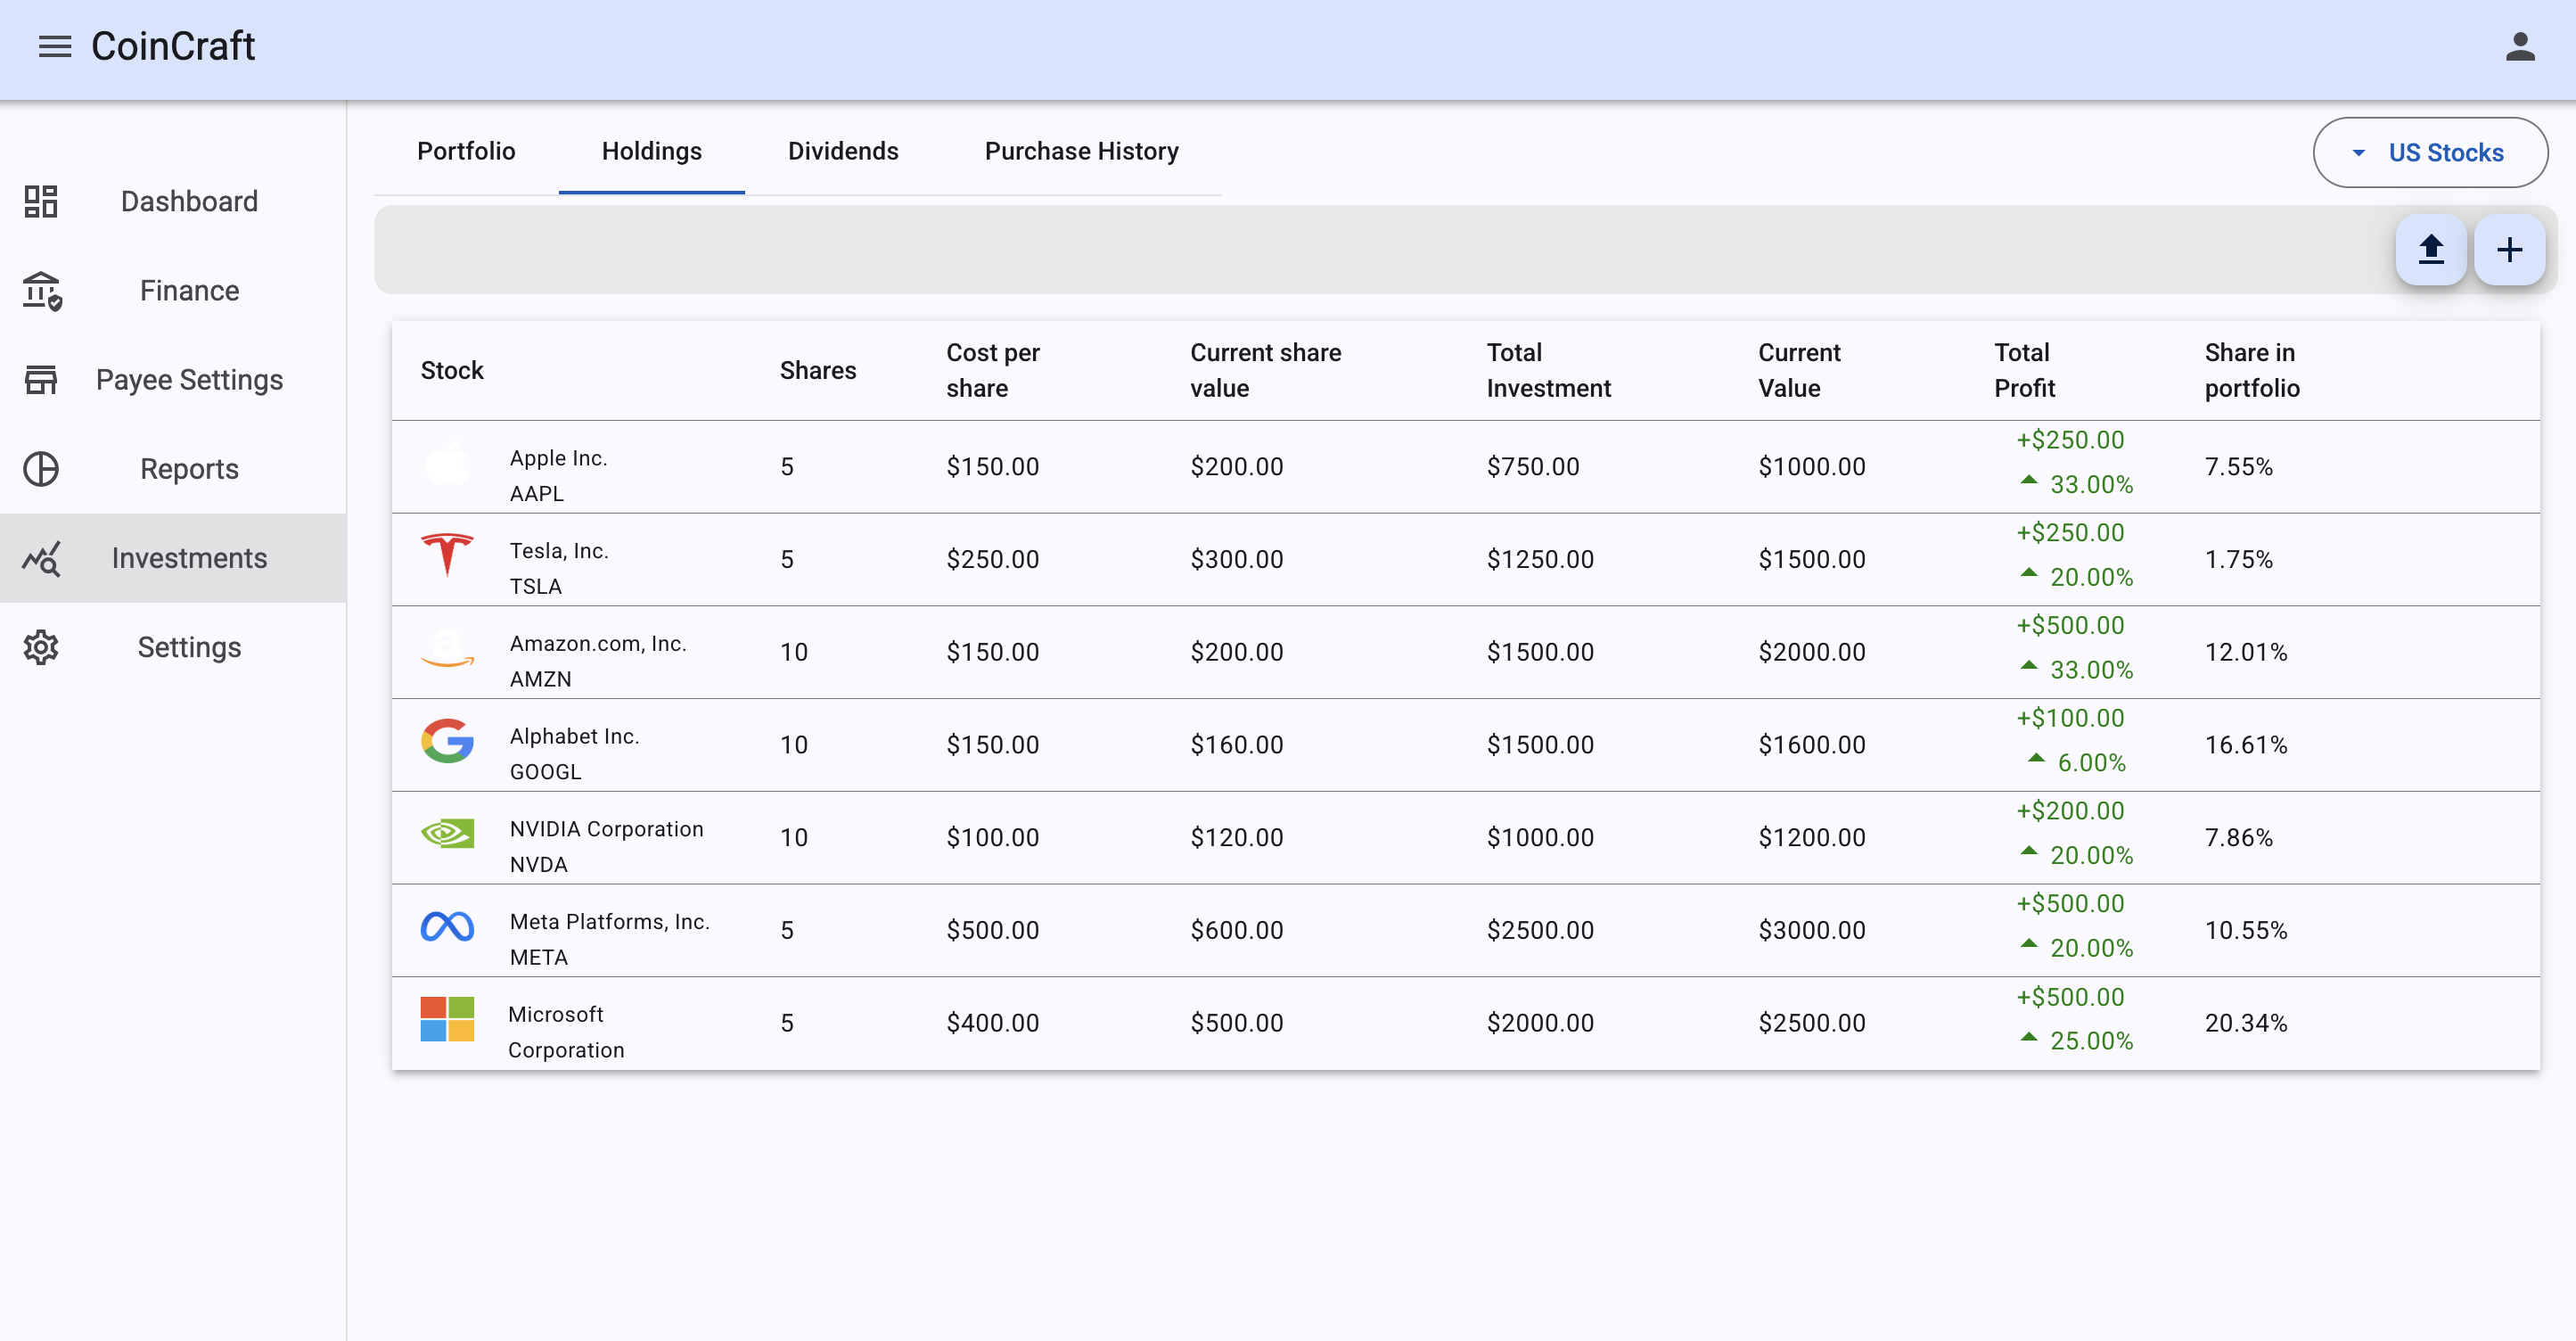Screen dimensions: 2576x1341
Task: Click the $600.00 current share value
Action: coord(1236,930)
